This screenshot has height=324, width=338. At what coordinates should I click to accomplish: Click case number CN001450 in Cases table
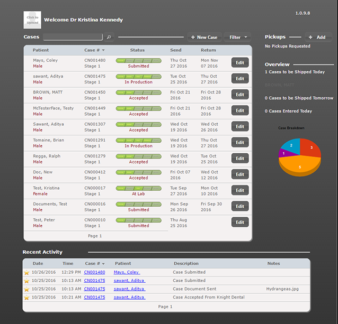(x=95, y=92)
